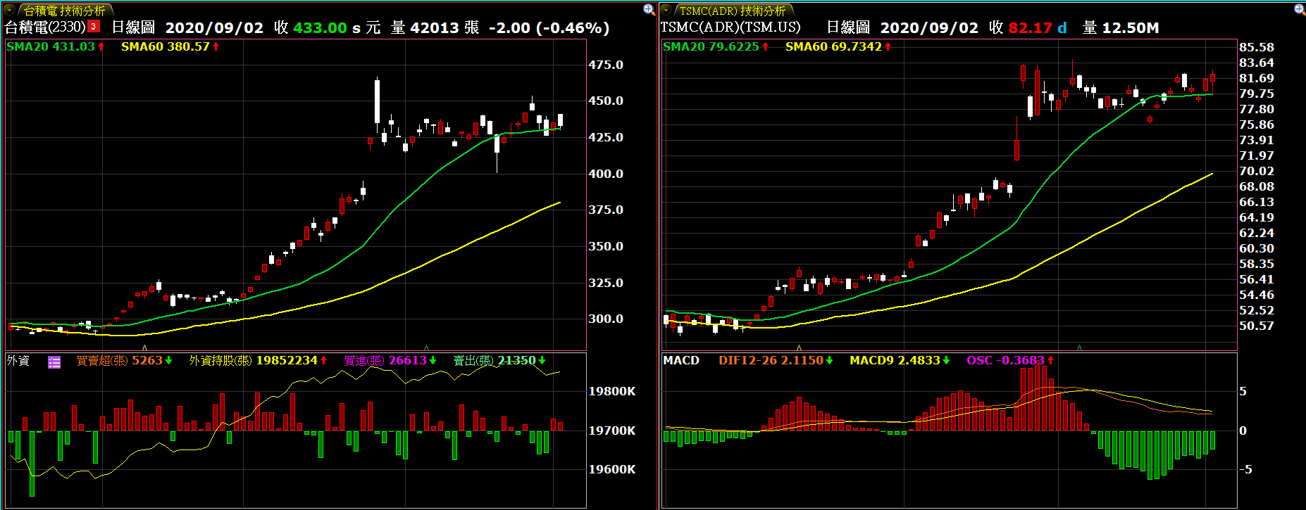This screenshot has width=1306, height=510.
Task: Click 量 42013 張 volume value
Action: (435, 27)
